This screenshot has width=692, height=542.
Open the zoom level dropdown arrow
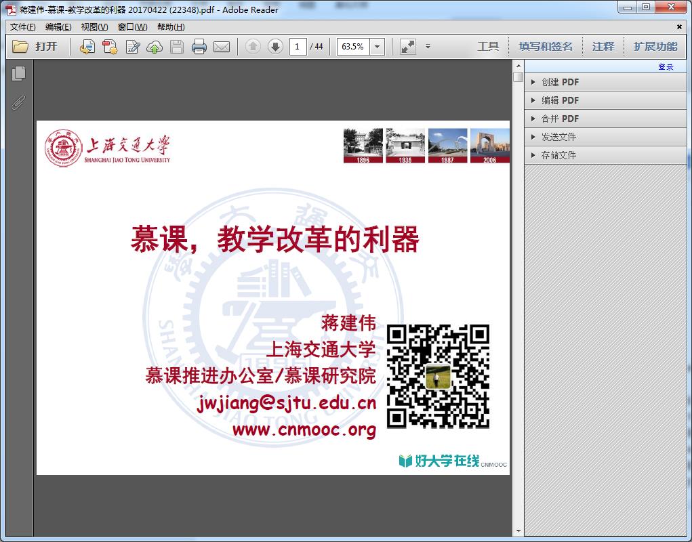(x=378, y=47)
